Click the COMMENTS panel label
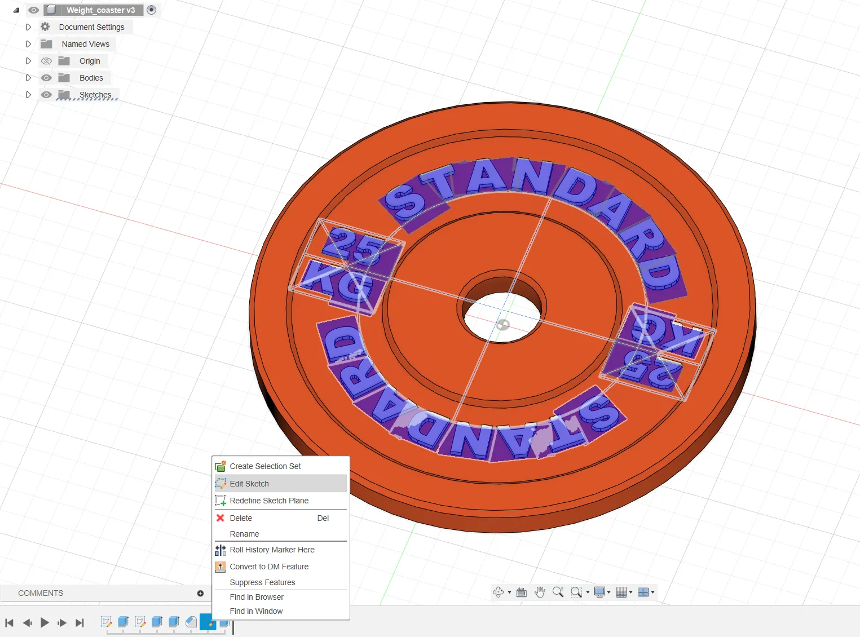860x637 pixels. pos(41,593)
